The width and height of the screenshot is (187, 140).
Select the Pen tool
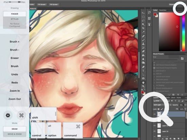tap(143, 67)
